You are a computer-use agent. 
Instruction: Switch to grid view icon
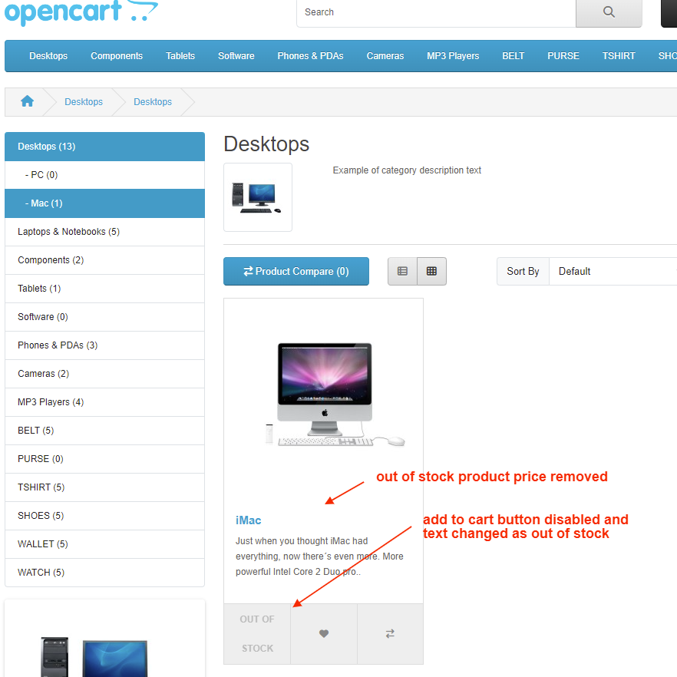click(431, 271)
